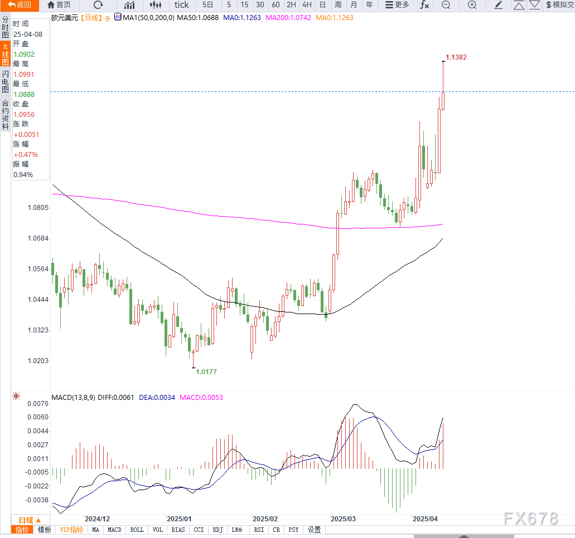Select the 指标 bottom tab
This screenshot has height=538, width=575.
click(22, 530)
